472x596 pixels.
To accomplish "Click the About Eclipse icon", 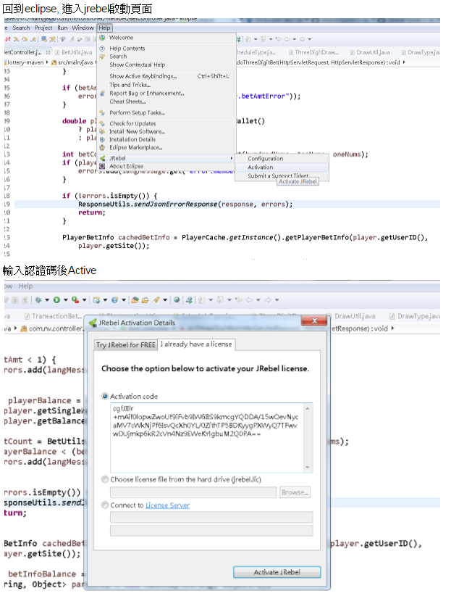I will pyautogui.click(x=102, y=166).
